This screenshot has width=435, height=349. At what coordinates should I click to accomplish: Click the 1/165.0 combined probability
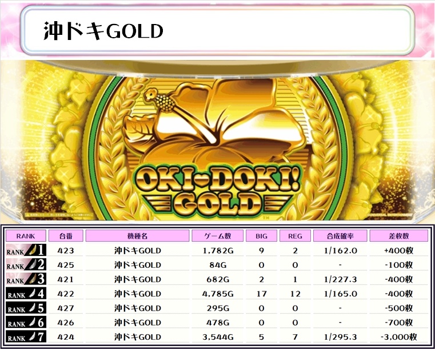[x=340, y=294]
